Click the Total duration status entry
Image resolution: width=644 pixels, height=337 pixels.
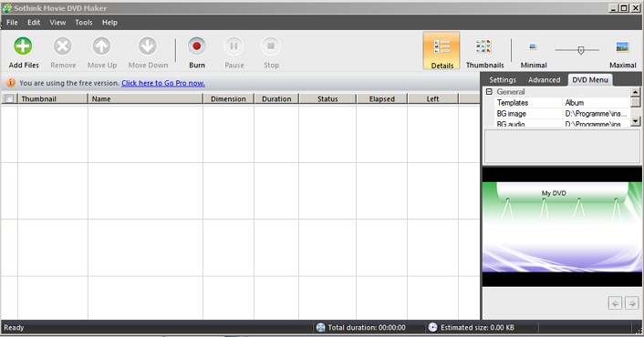367,328
